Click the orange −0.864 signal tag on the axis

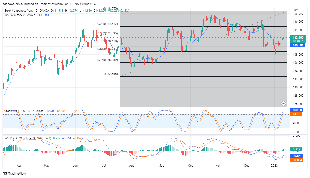click(x=297, y=160)
